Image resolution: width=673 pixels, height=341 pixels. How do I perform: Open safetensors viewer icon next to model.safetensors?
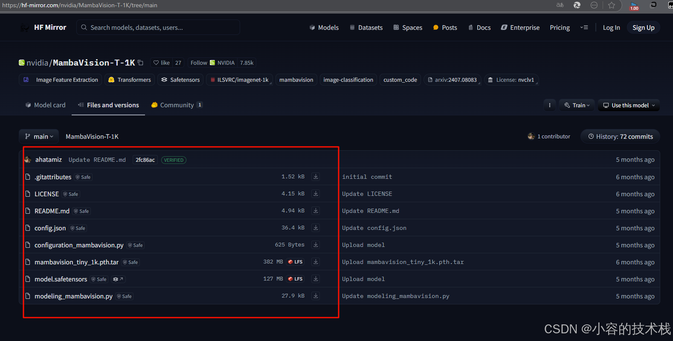pos(118,279)
